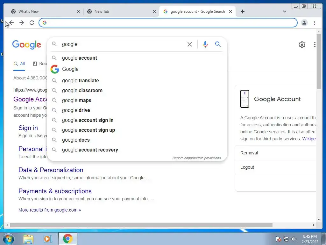Click More results from google.com link
Screen dimensions: 326x245
[x=50, y=210]
